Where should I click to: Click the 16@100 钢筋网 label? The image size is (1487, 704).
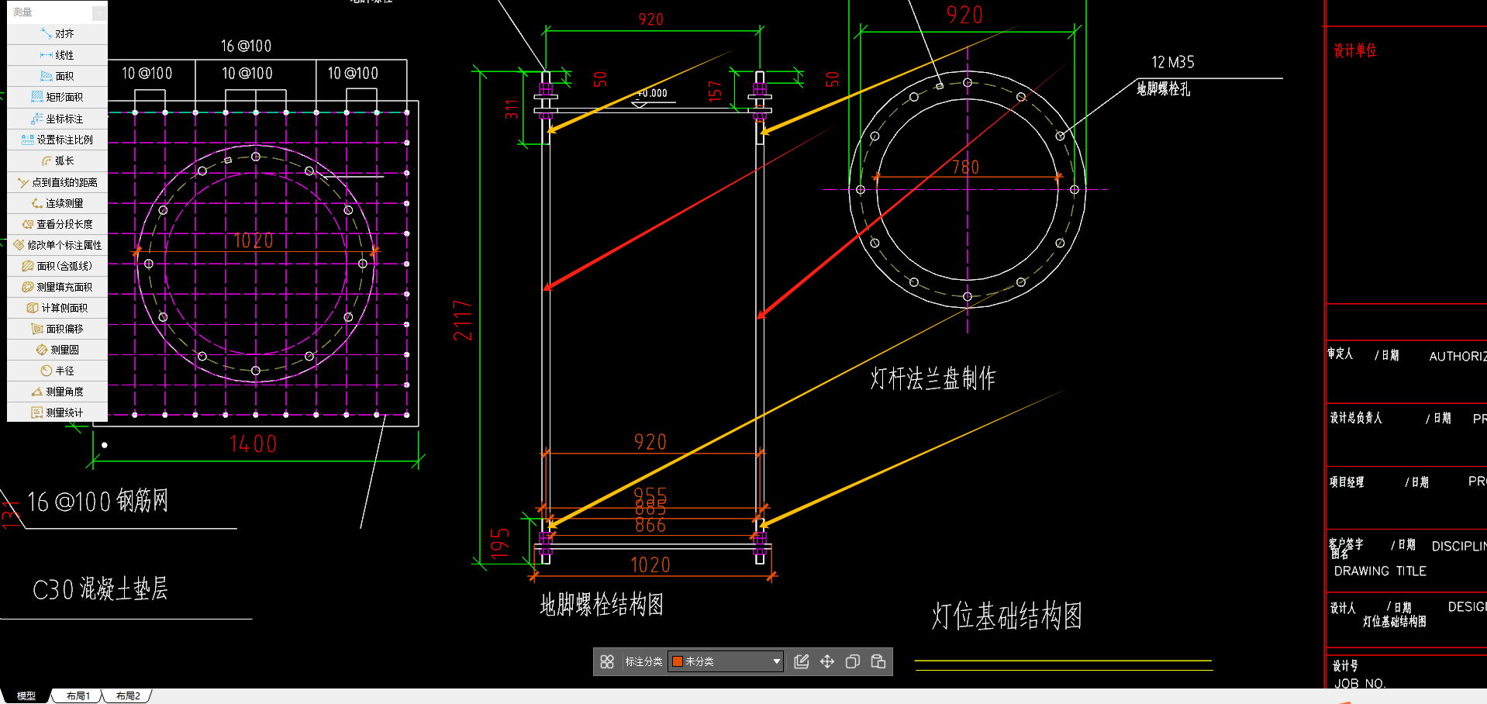[x=98, y=502]
